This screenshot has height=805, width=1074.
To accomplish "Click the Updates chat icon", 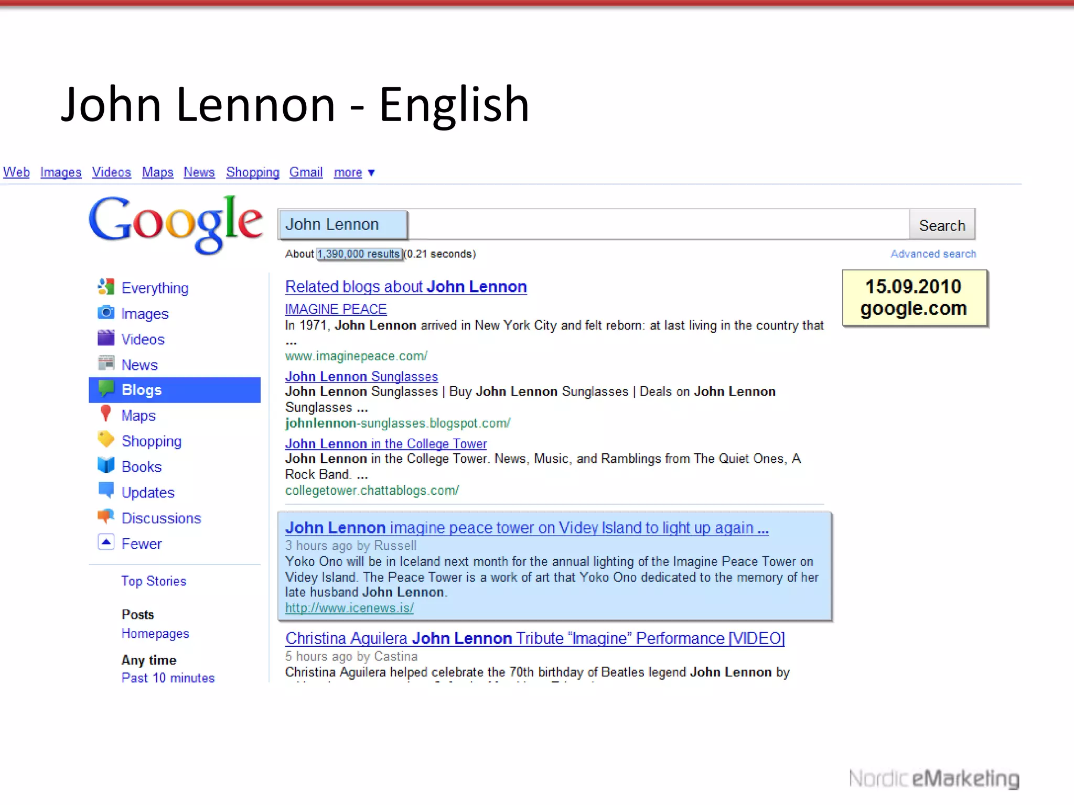I will tap(106, 491).
